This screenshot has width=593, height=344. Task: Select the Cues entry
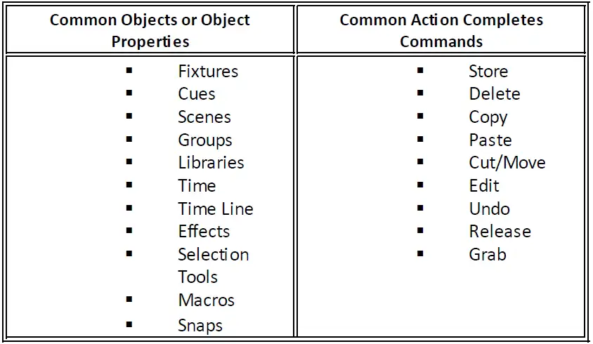197,94
